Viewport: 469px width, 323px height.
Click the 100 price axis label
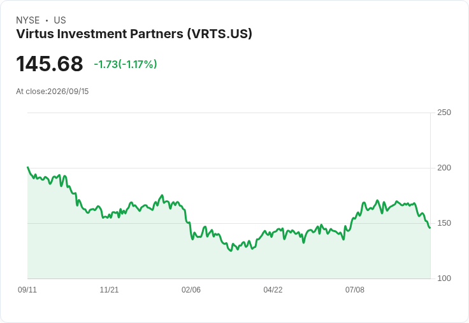pos(444,278)
